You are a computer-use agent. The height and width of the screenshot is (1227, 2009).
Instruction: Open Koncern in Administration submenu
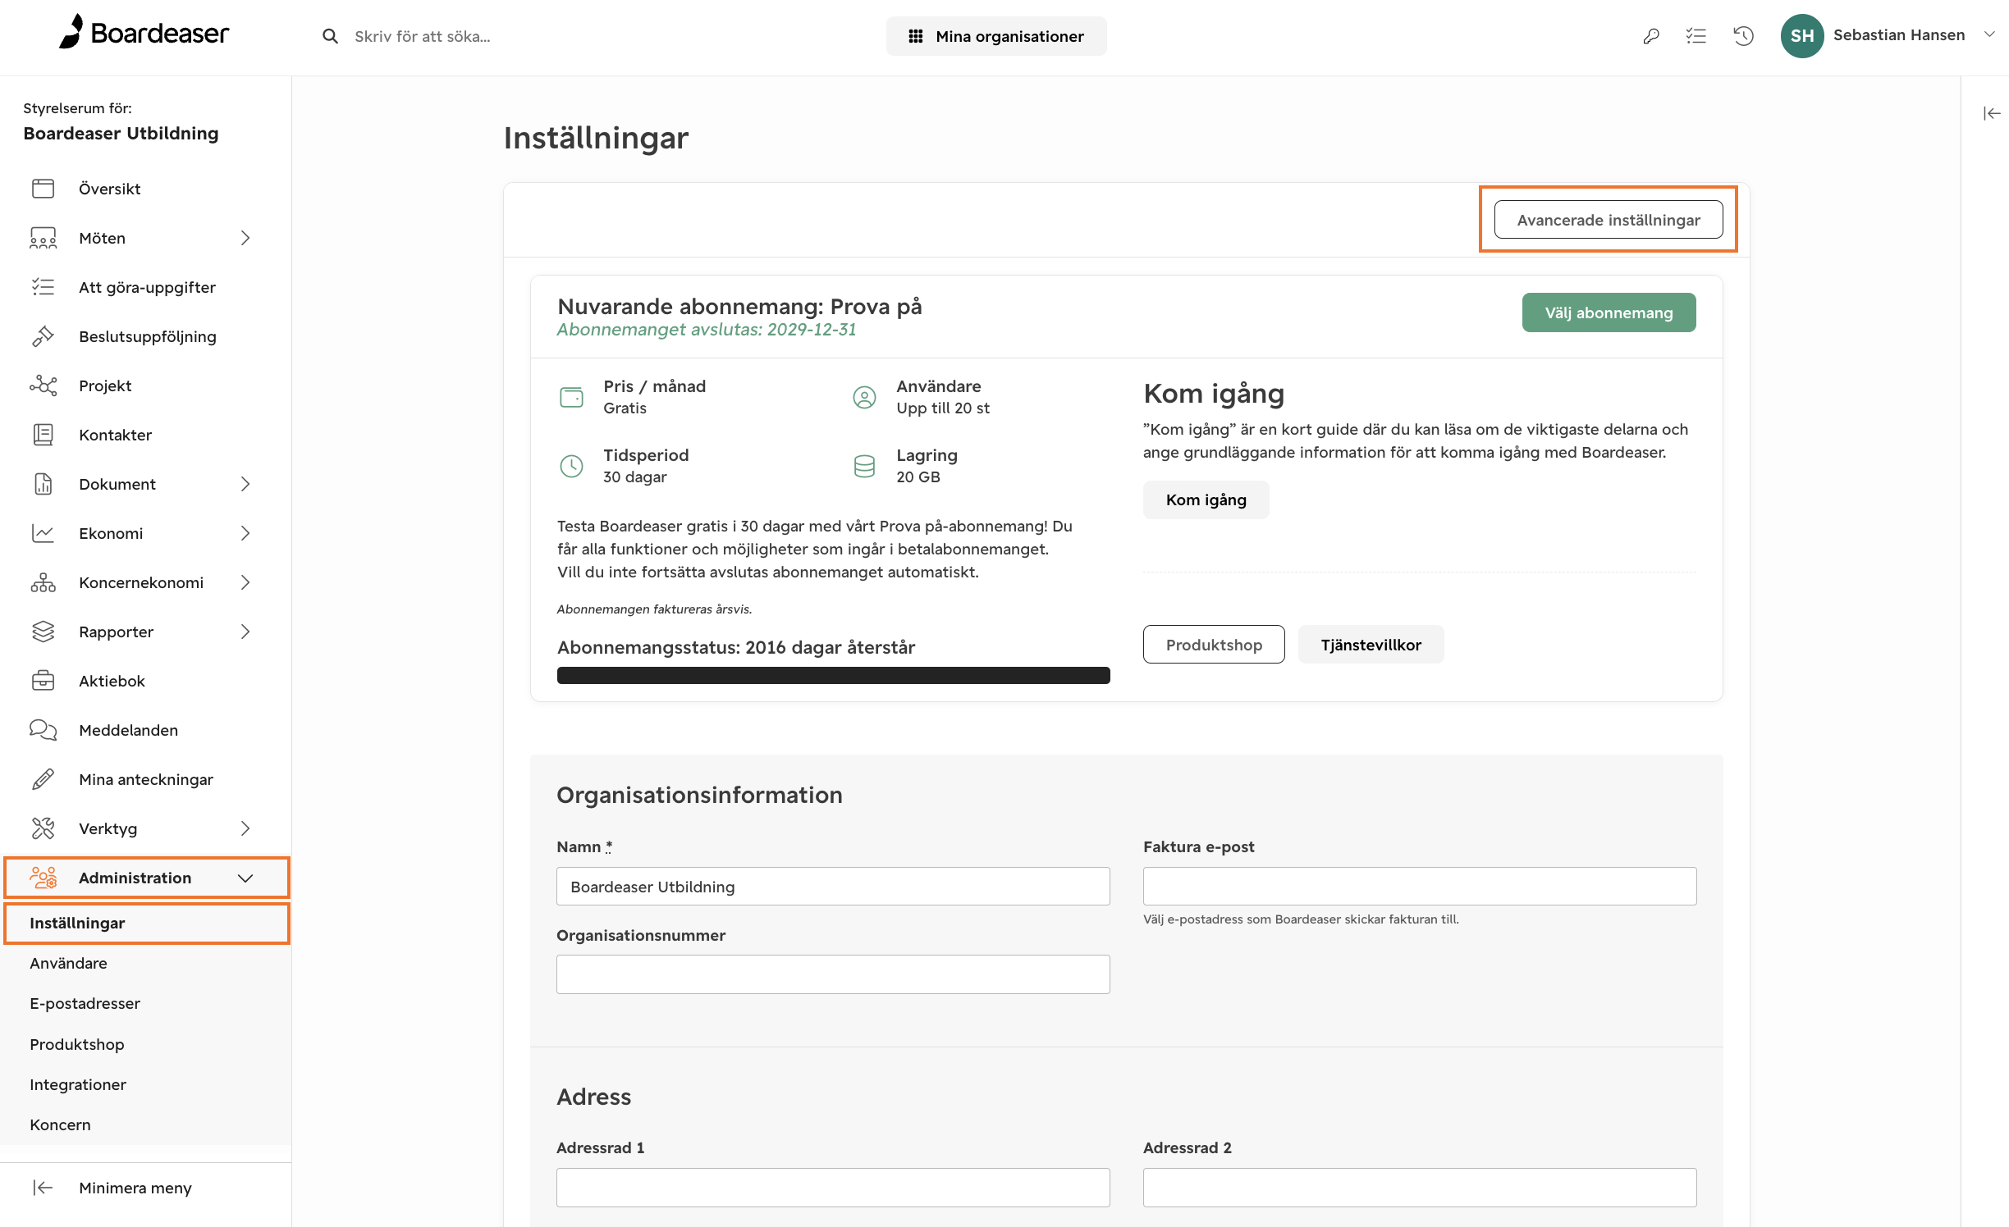[60, 1124]
